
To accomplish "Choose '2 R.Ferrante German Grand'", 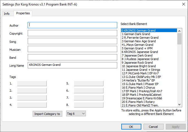I will pos(149,38).
